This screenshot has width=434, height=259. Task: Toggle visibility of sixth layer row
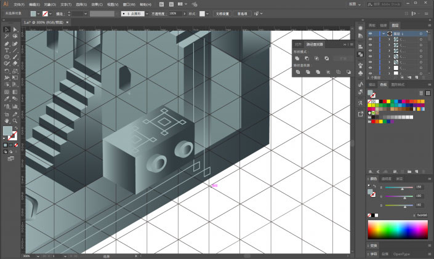pos(371,62)
